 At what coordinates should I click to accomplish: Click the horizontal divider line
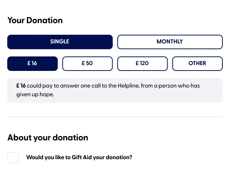tap(115, 117)
